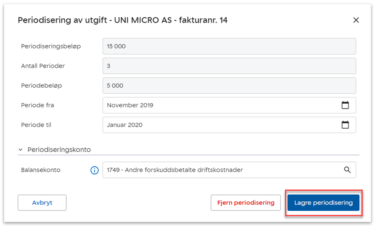Open the Periode til calendar picker
This screenshot has width=375, height=226.
[x=345, y=125]
